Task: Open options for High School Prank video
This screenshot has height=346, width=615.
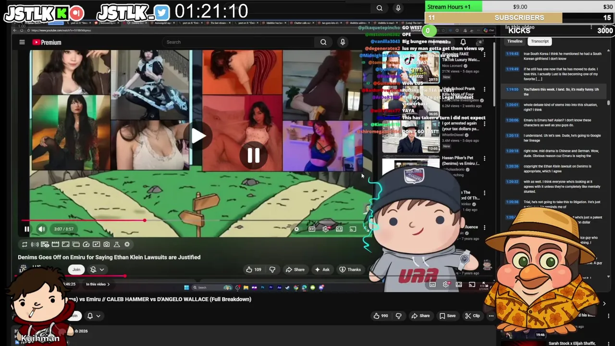Action: coord(484,89)
